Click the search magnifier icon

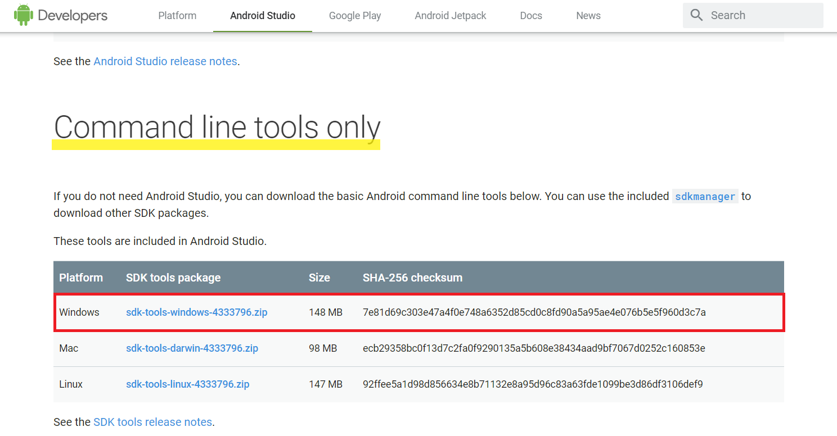tap(696, 15)
